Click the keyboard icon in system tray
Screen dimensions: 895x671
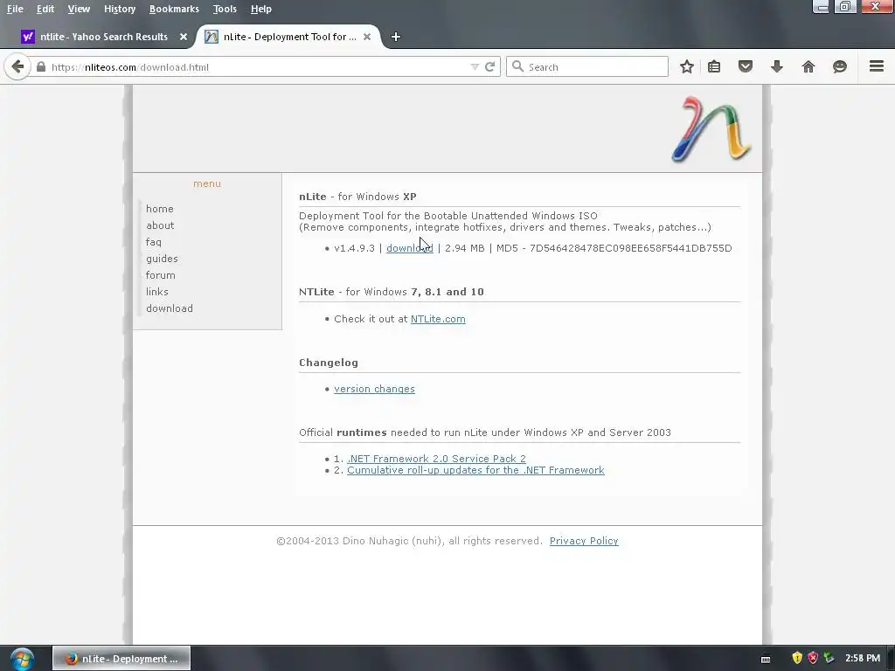[766, 659]
